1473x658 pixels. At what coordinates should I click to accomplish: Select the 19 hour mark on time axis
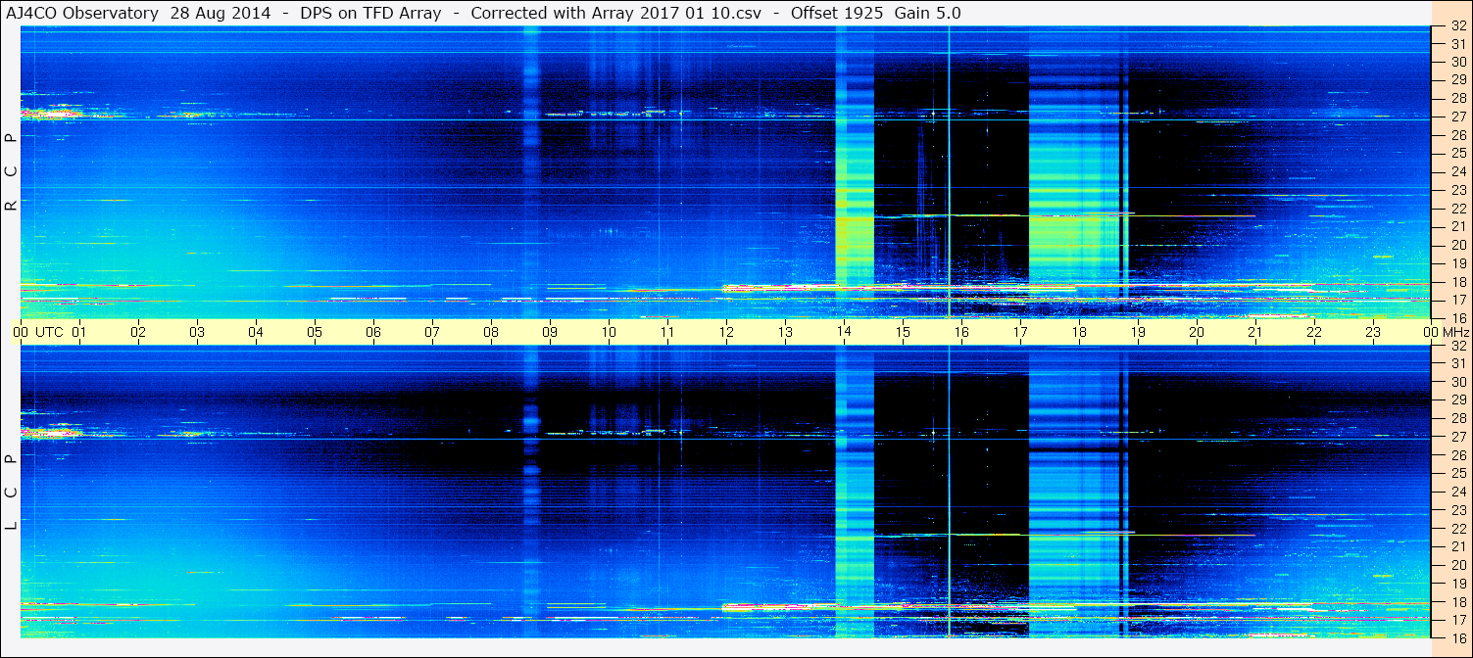tap(1138, 332)
